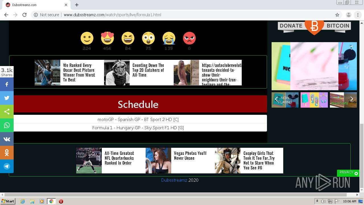Click the angry red reaction emoji
Screen dimensions: 364x205
189,38
